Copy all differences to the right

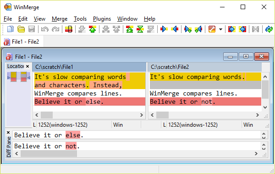231,29
